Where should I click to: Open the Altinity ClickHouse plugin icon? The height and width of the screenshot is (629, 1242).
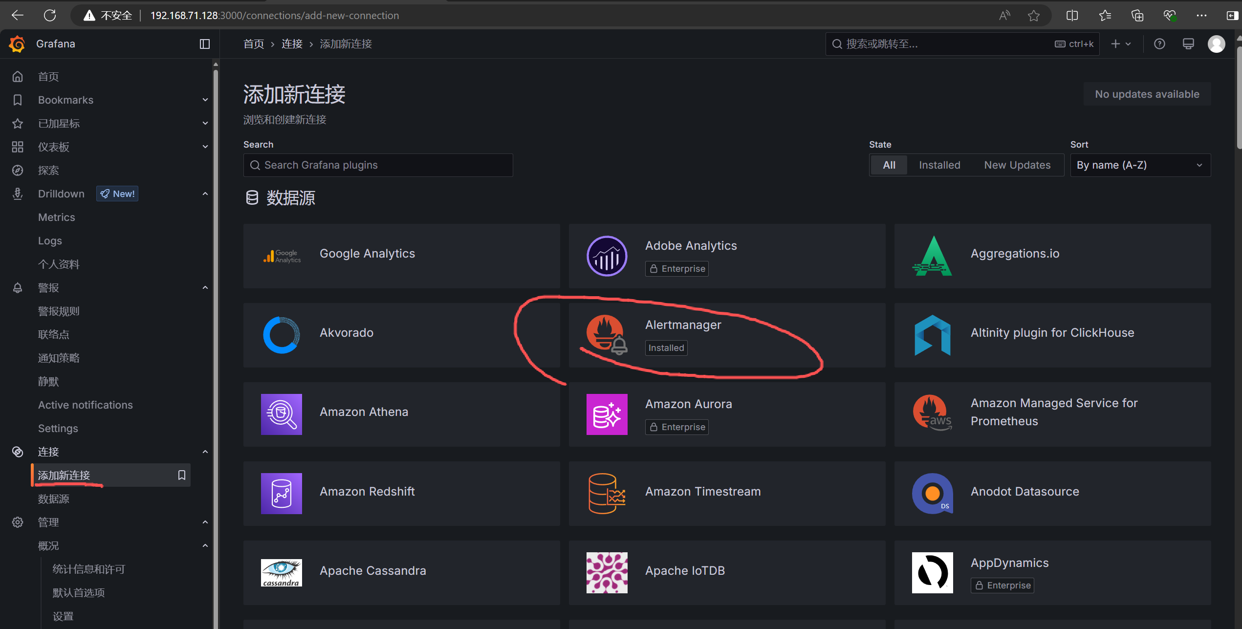(932, 335)
